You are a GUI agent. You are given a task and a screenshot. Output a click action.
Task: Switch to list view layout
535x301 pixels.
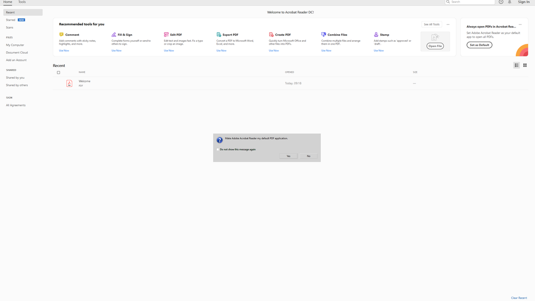click(517, 65)
